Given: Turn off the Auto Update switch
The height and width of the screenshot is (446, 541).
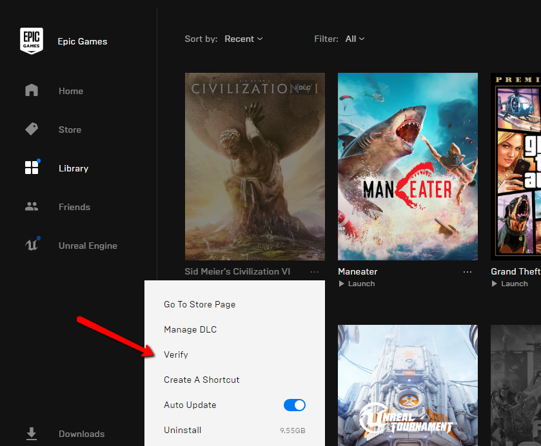Looking at the screenshot, I should 294,405.
